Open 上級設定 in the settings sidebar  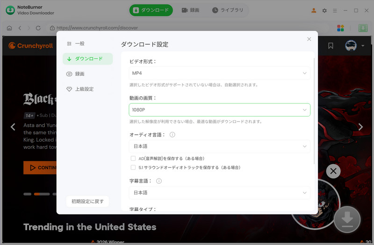pos(87,89)
